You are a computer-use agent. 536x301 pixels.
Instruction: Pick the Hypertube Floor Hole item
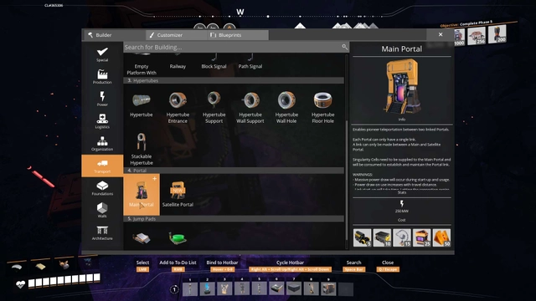coord(322,107)
